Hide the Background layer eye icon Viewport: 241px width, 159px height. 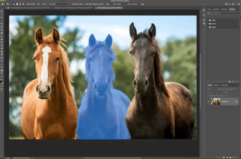[208, 102]
